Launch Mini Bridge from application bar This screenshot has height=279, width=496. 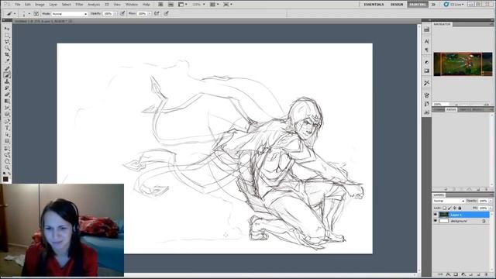click(170, 5)
